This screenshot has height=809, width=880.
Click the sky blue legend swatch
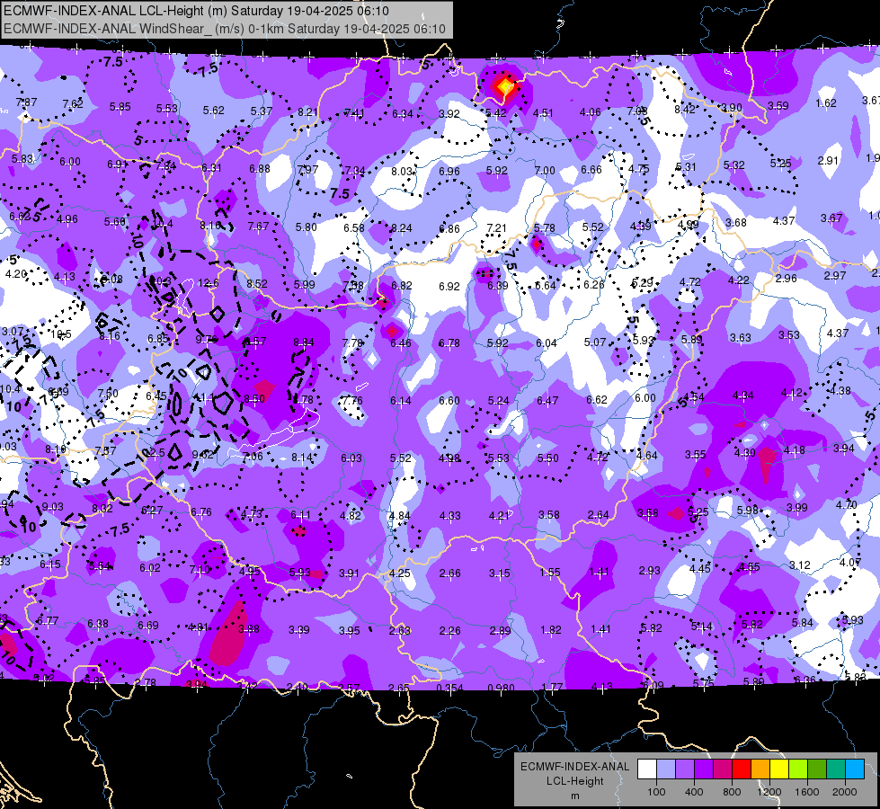tap(855, 769)
